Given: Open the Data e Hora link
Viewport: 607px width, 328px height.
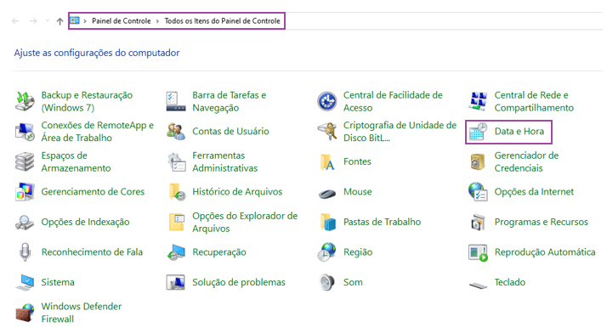Looking at the screenshot, I should point(519,132).
